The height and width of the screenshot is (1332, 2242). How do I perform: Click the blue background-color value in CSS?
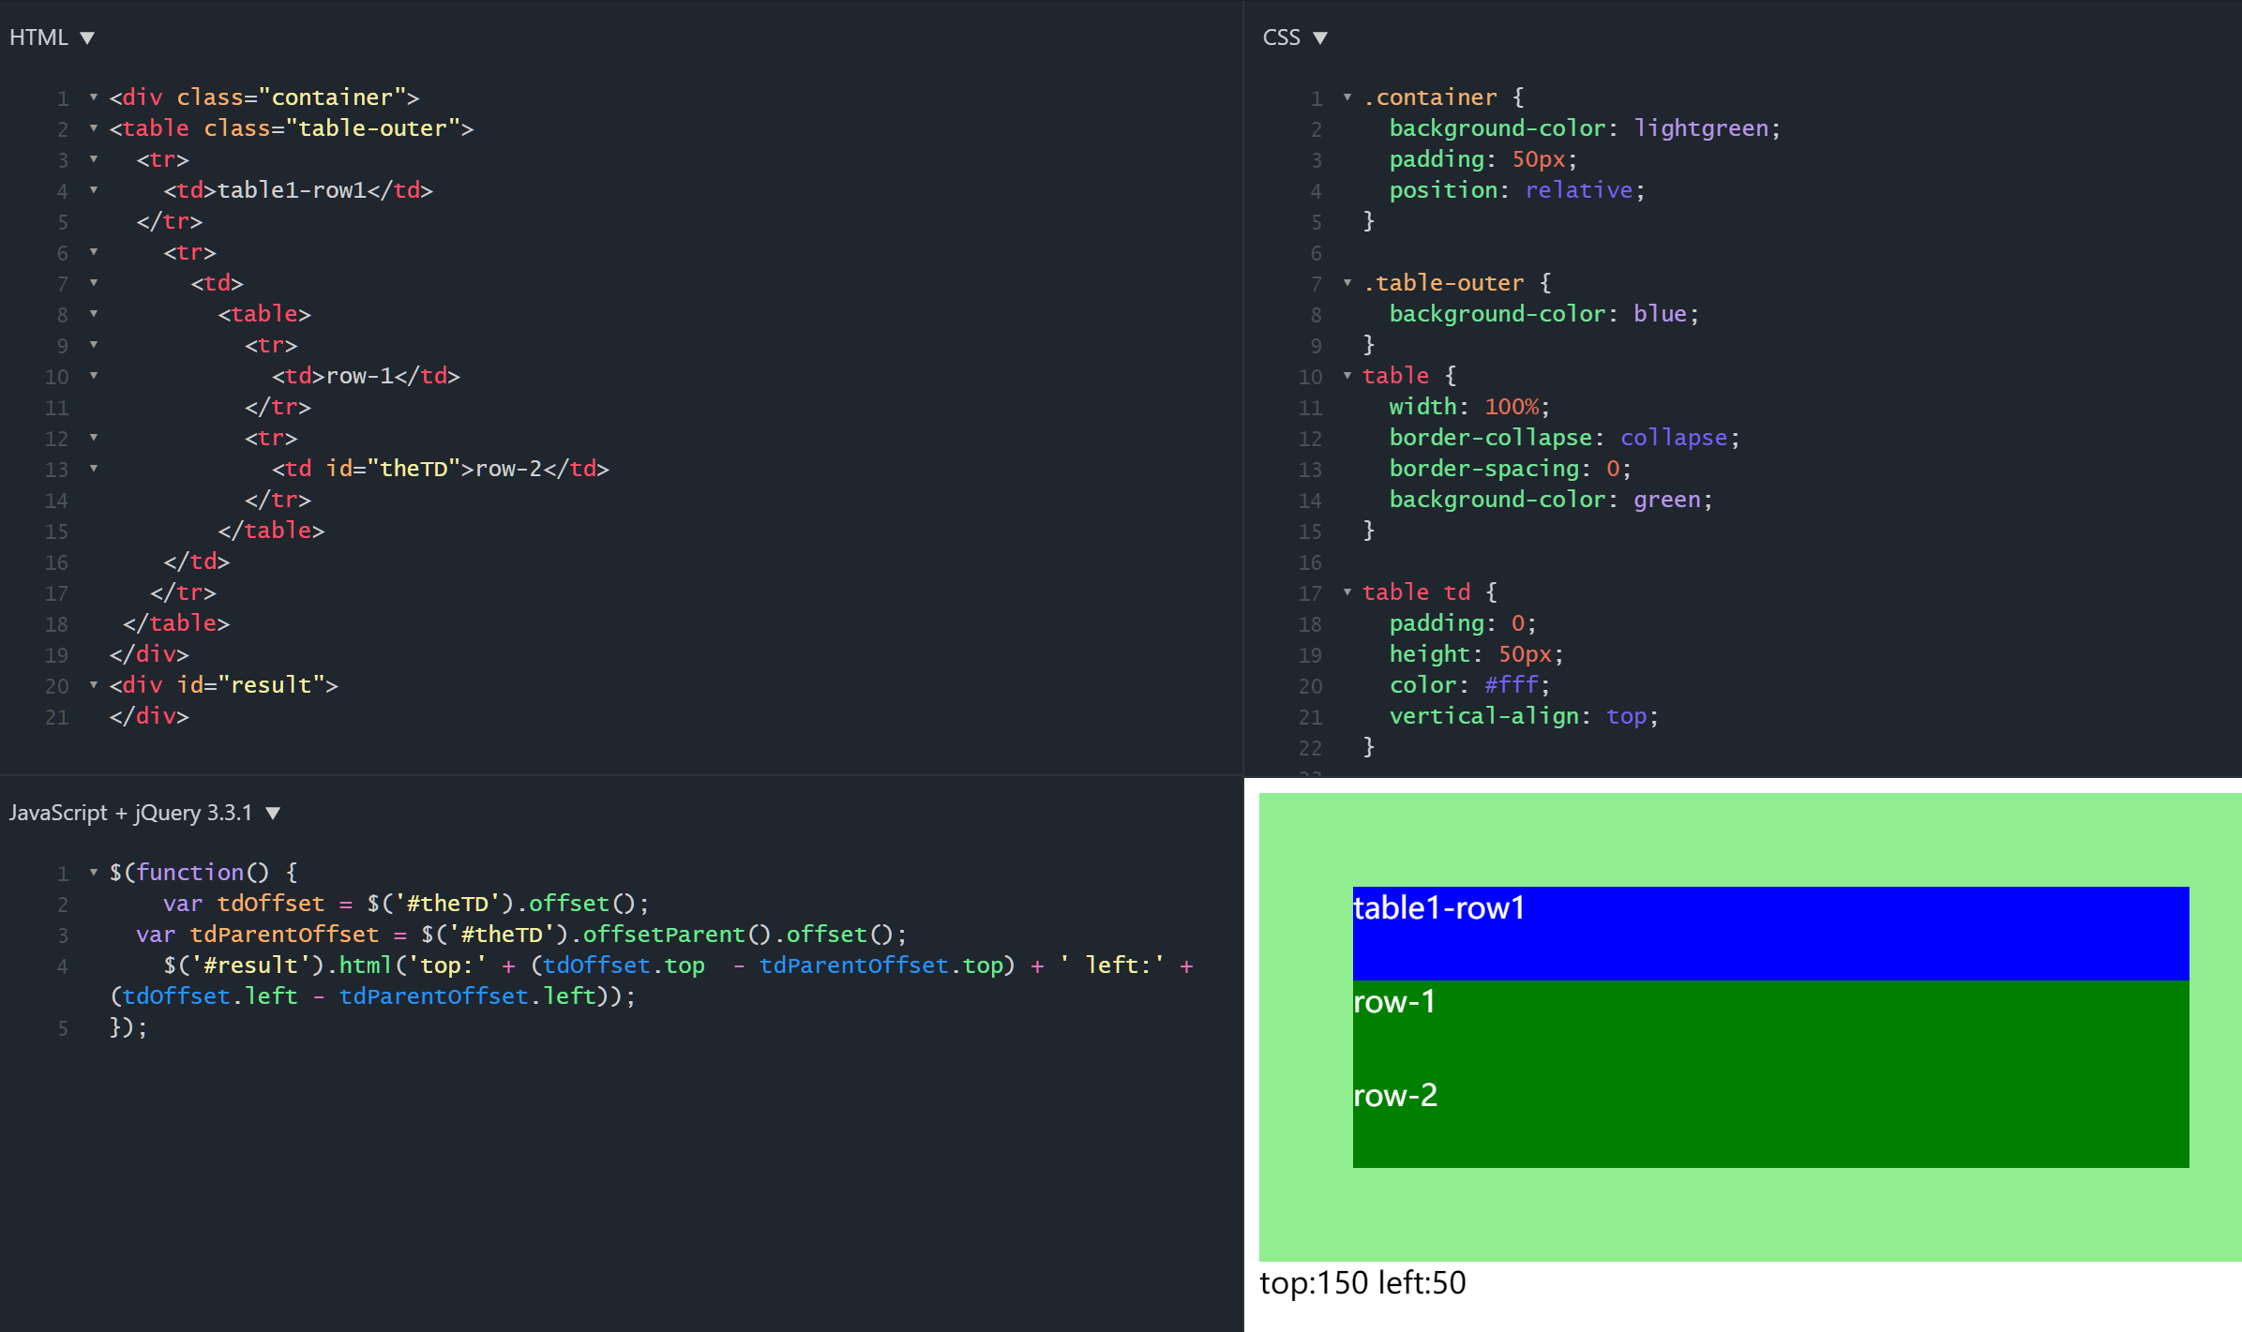click(1660, 314)
